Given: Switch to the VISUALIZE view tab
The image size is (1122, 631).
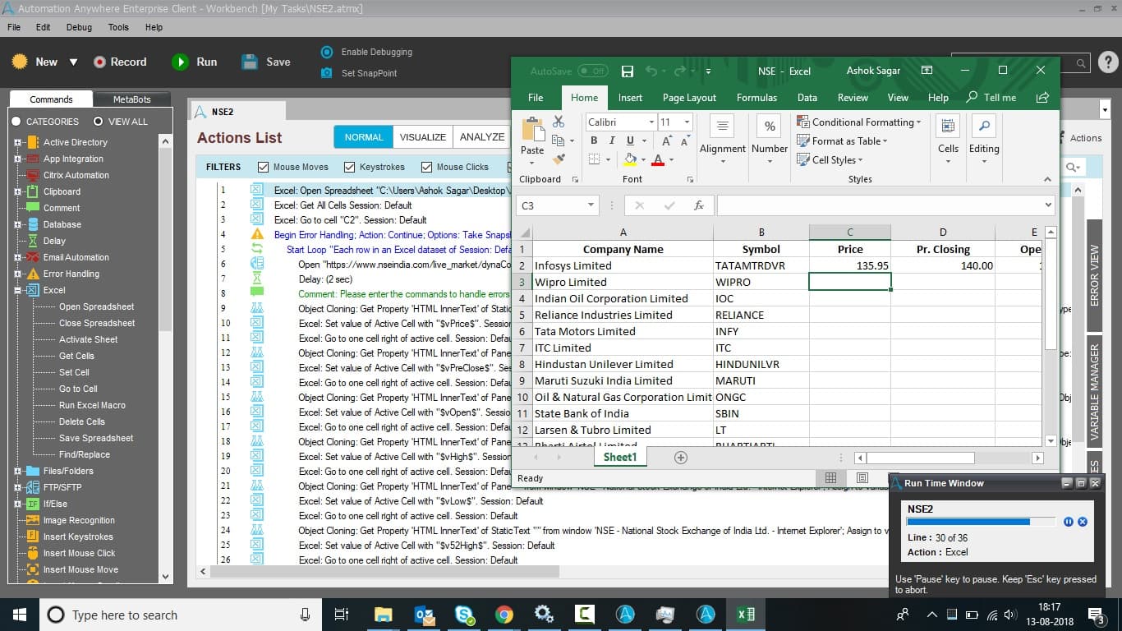Looking at the screenshot, I should click(423, 137).
